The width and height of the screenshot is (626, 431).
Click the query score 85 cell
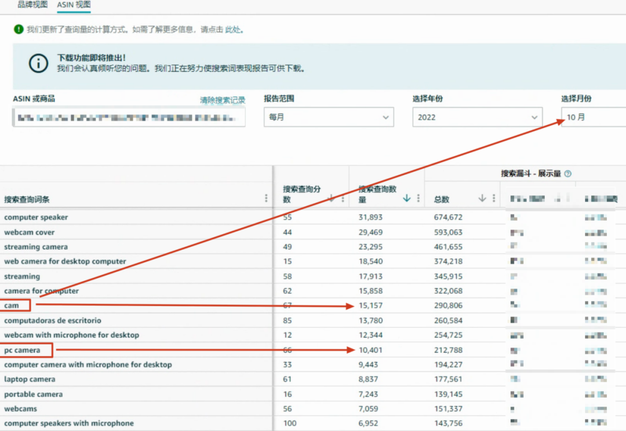pos(287,320)
